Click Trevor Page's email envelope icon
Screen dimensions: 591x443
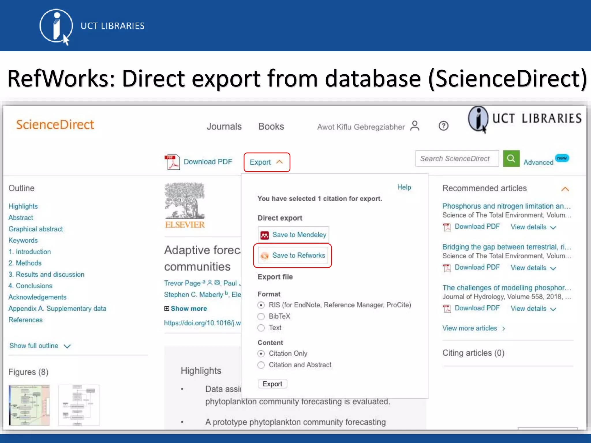coord(217,282)
